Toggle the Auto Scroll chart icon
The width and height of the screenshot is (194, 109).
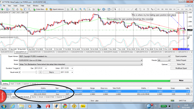coord(89,9)
